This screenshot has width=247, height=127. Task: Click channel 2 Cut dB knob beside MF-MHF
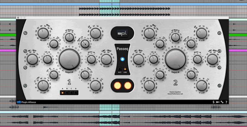[153, 59]
